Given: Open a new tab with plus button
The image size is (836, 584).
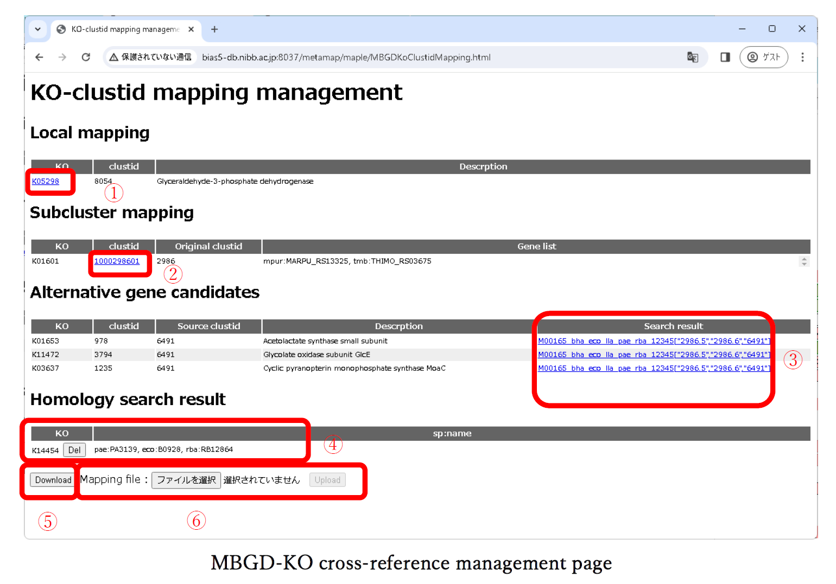Looking at the screenshot, I should 214,29.
